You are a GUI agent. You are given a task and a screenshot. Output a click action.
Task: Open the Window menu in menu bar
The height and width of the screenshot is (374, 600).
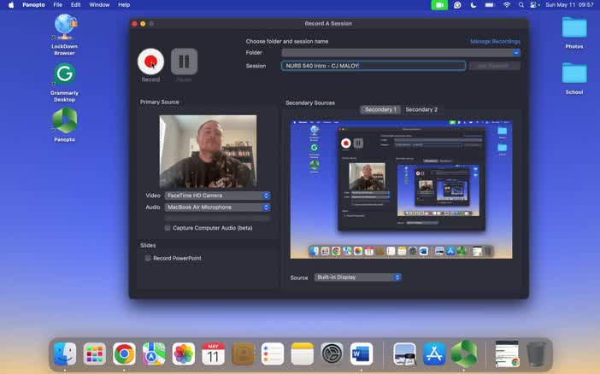(x=99, y=4)
